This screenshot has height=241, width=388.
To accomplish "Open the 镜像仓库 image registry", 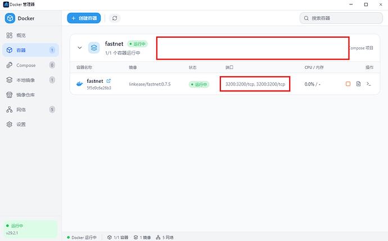I will pos(31,95).
